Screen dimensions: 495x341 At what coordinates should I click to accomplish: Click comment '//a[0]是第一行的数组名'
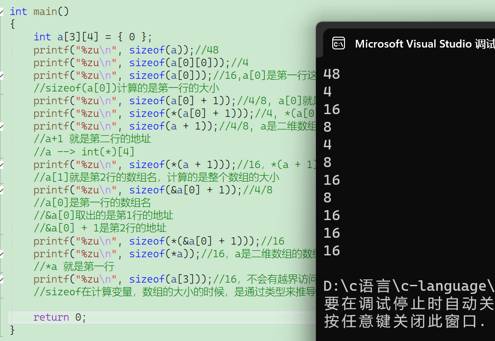click(x=92, y=202)
